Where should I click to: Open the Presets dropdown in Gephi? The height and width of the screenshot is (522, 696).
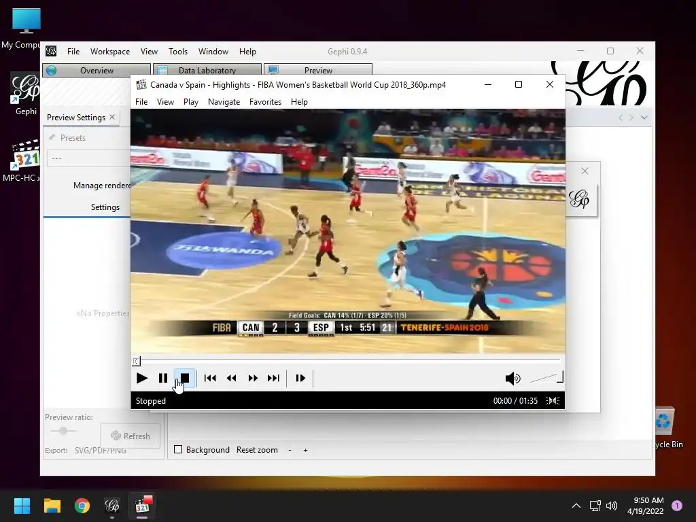click(x=88, y=158)
